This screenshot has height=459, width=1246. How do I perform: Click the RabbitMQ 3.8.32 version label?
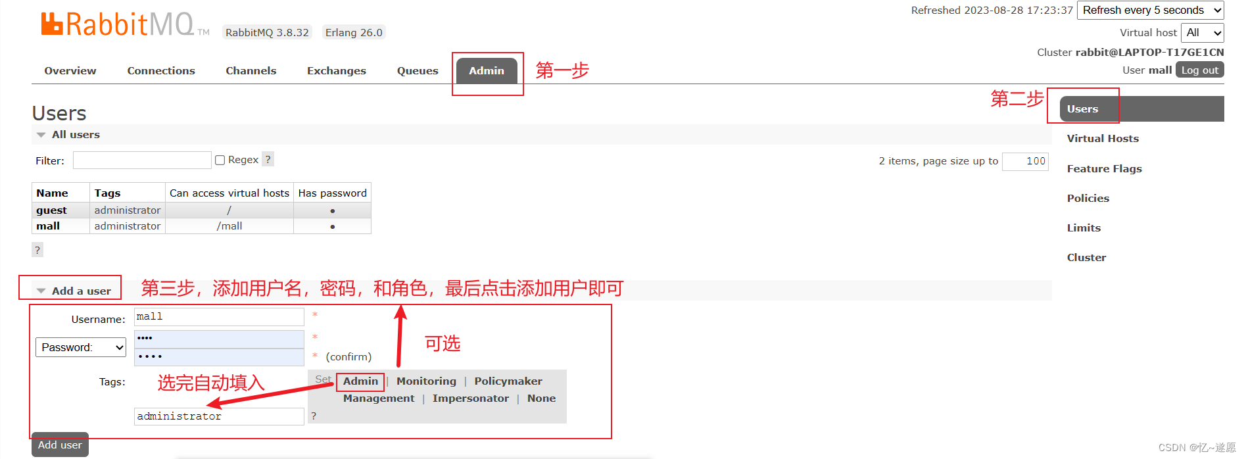pyautogui.click(x=267, y=32)
